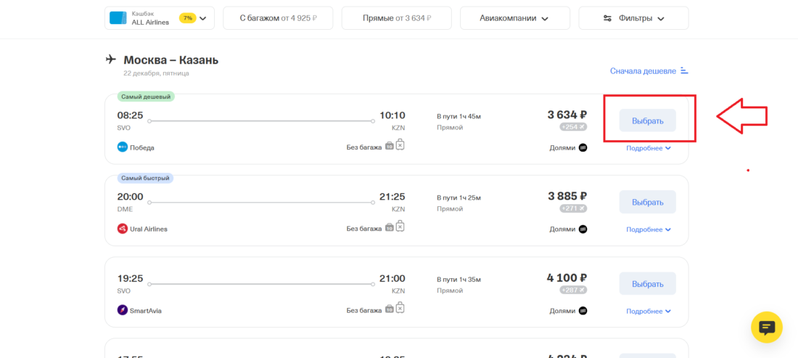Toggle the Прямые от 3 634 ₽ filter
Viewport: 798px width, 358px height.
coord(396,18)
